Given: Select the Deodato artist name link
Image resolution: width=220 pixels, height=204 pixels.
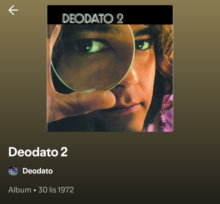Looking at the screenshot, I should tap(38, 171).
